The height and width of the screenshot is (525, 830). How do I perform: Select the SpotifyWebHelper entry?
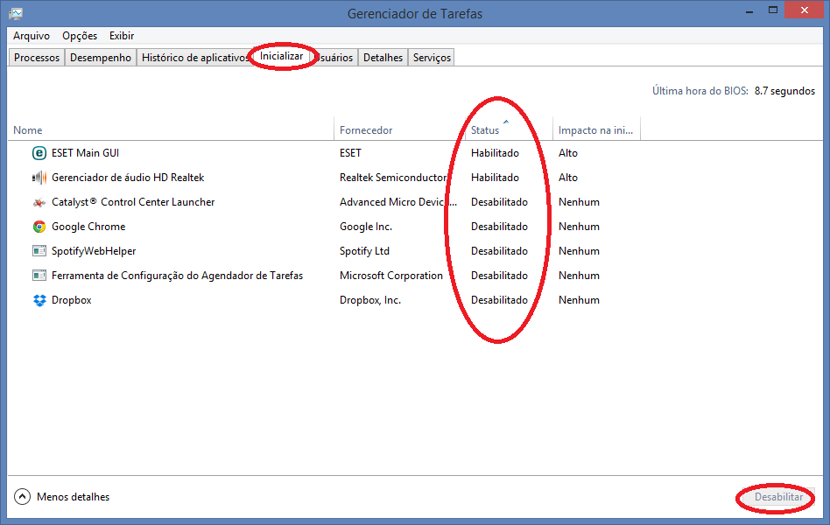94,251
